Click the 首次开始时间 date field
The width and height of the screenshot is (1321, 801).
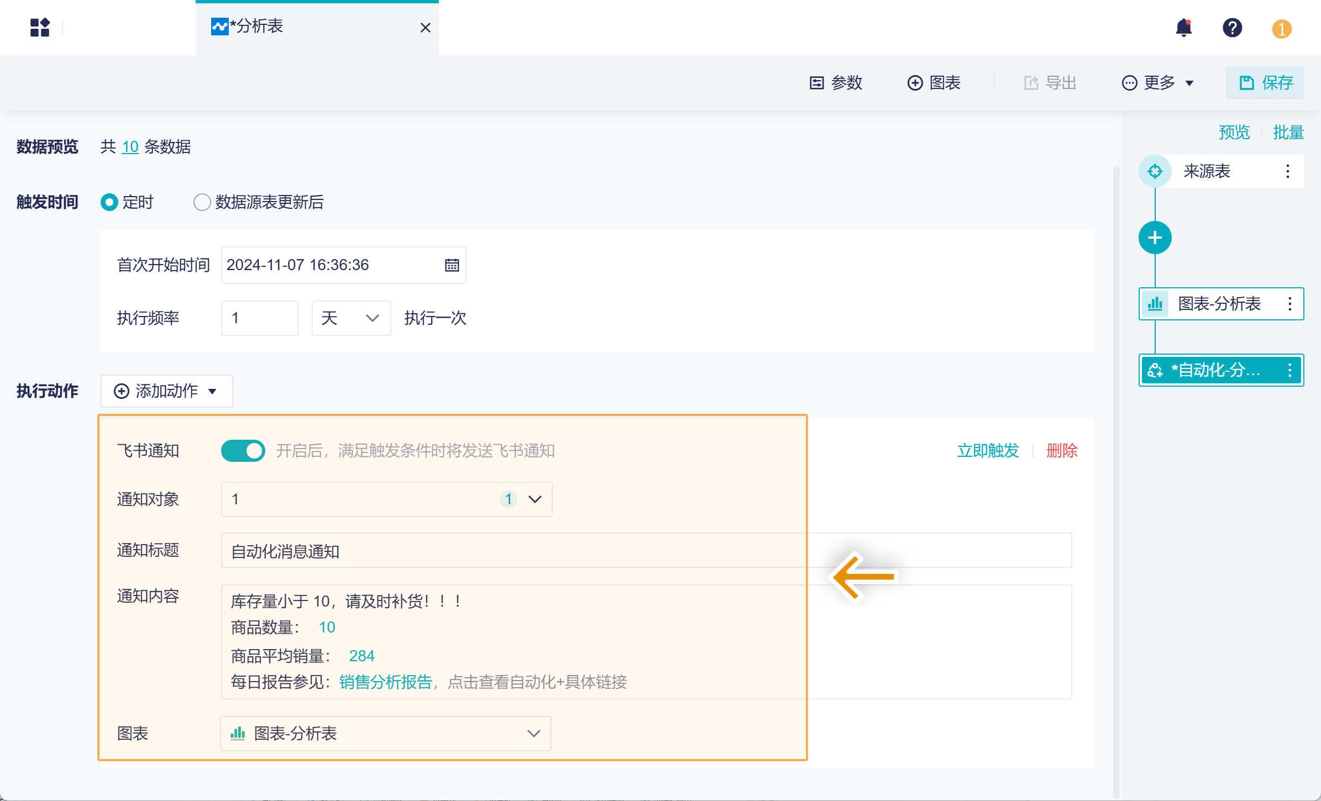(343, 265)
